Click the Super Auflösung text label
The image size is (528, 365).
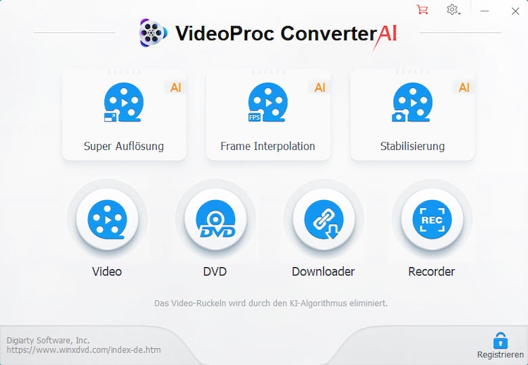point(124,147)
